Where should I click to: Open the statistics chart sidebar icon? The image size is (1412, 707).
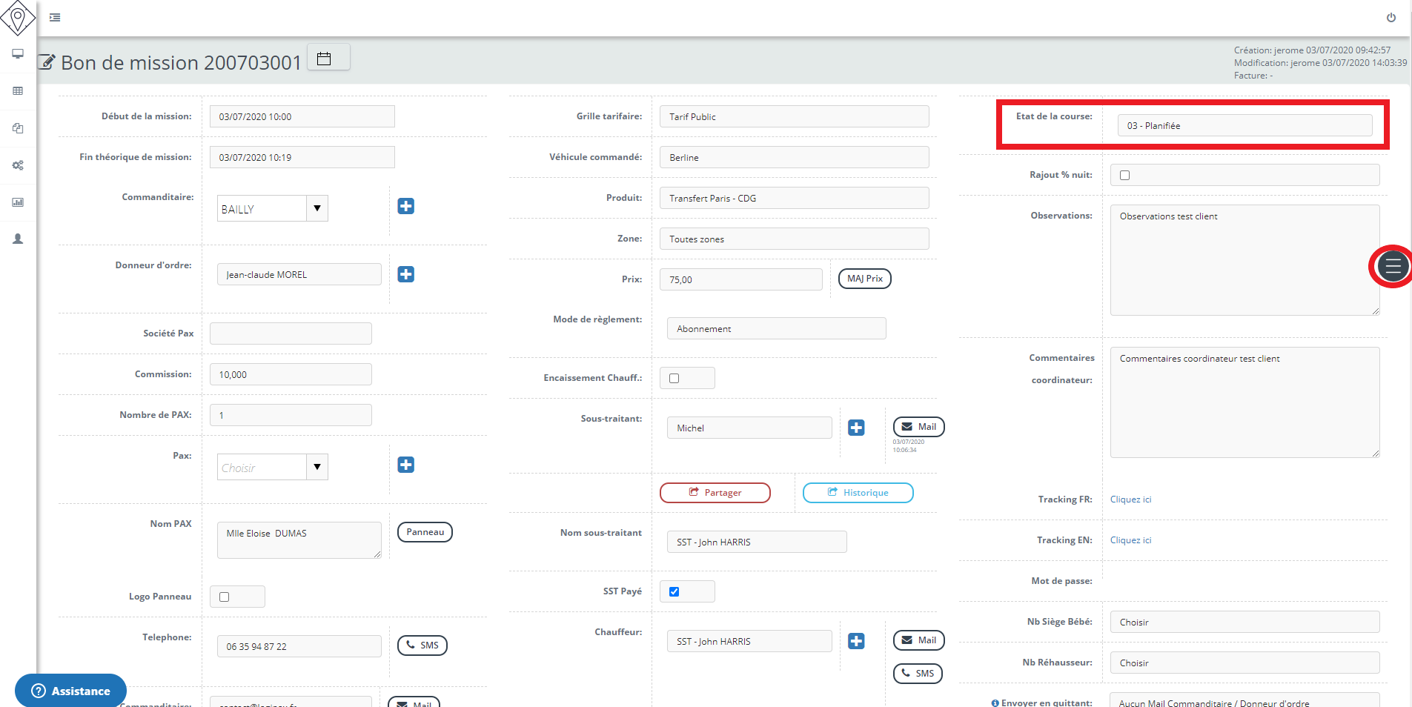click(18, 202)
